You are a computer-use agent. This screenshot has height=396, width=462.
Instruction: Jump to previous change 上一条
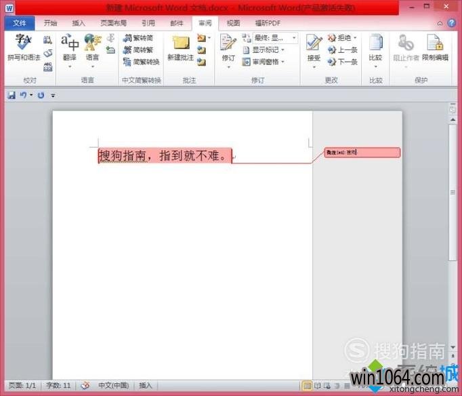342,49
